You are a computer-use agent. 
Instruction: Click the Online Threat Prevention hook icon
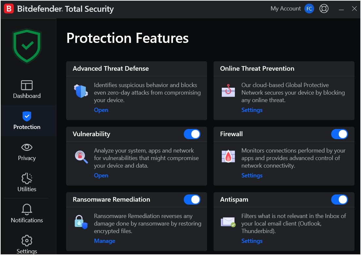point(228,91)
